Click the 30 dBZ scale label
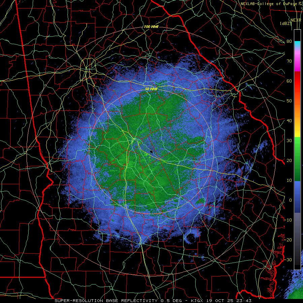303x303 pixels. pyautogui.click(x=289, y=141)
